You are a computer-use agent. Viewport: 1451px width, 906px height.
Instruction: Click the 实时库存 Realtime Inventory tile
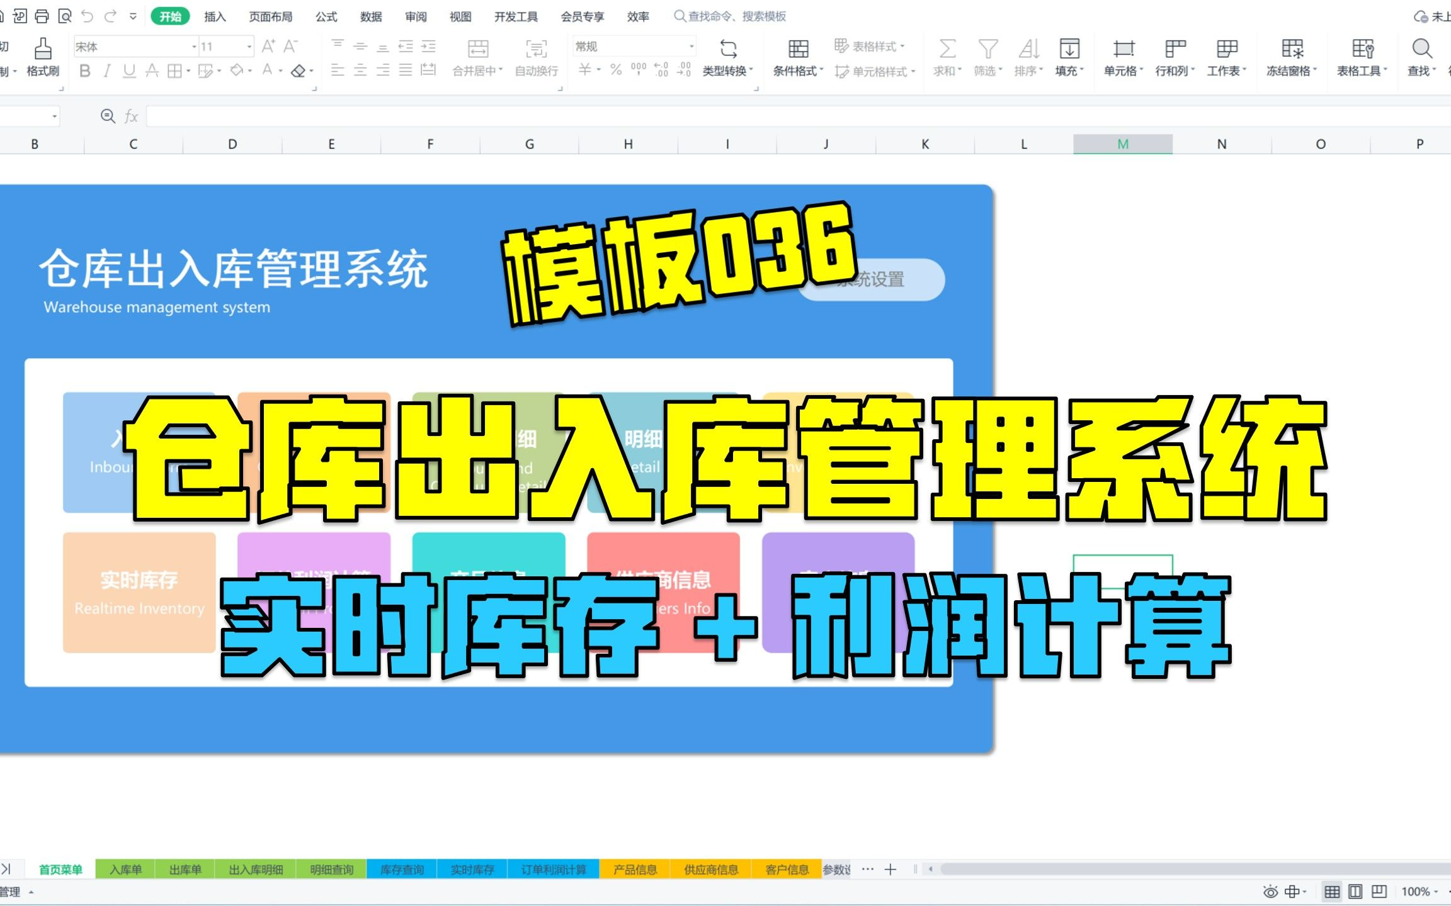point(139,592)
